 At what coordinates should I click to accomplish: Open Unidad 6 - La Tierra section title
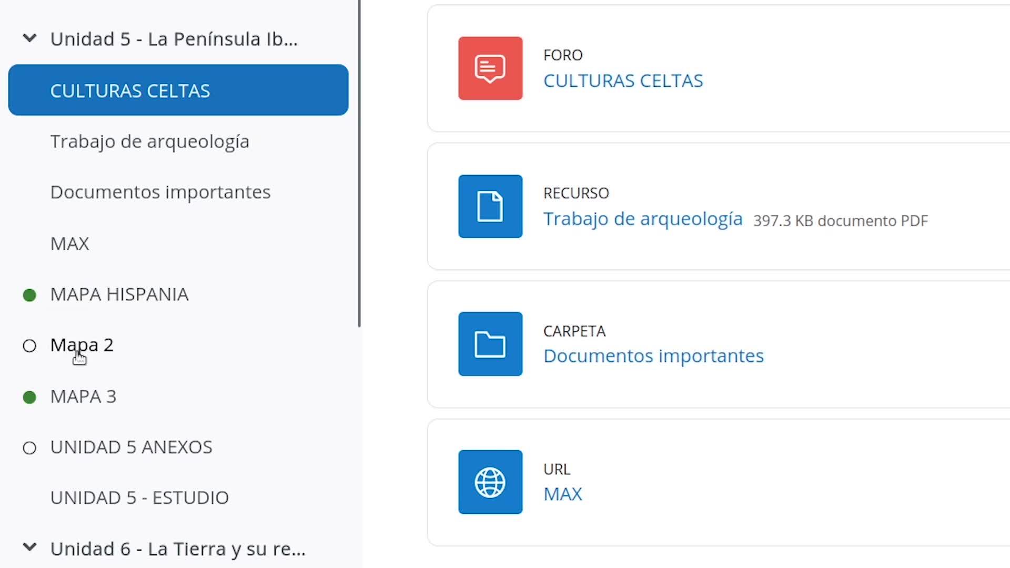click(x=177, y=549)
